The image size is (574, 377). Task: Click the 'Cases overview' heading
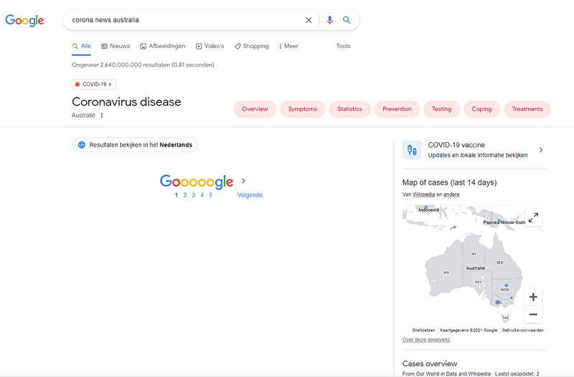430,364
